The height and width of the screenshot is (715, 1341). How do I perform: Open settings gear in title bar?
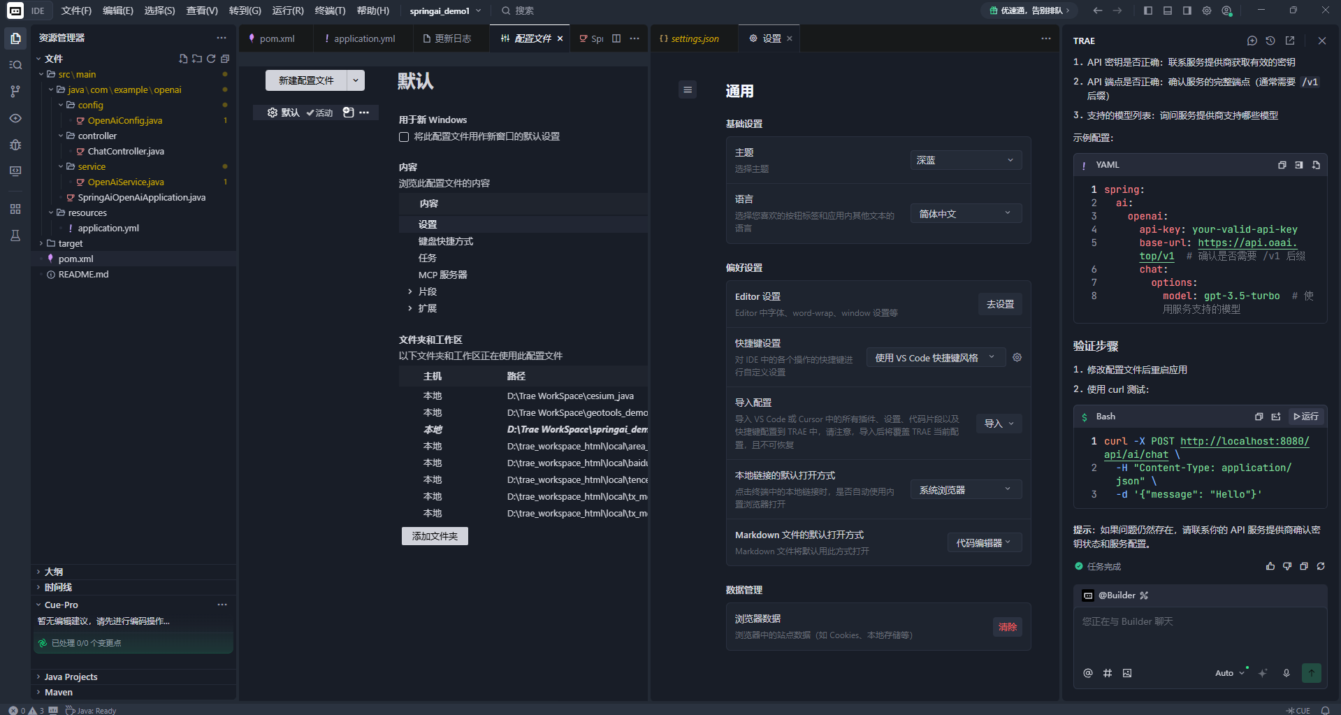1207,10
